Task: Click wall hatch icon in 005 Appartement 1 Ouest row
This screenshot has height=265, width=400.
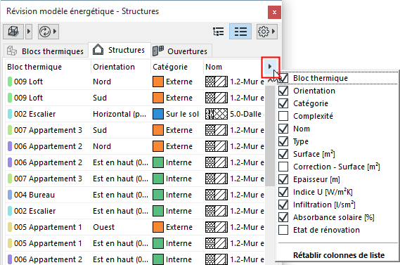Action: pyautogui.click(x=217, y=227)
